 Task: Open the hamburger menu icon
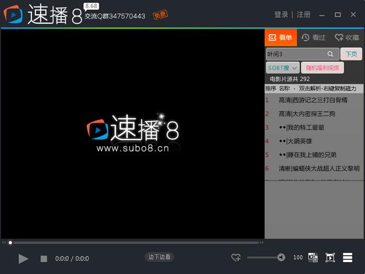coord(347,257)
